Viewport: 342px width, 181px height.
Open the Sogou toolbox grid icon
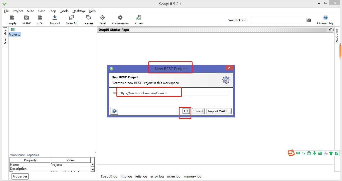point(336,153)
